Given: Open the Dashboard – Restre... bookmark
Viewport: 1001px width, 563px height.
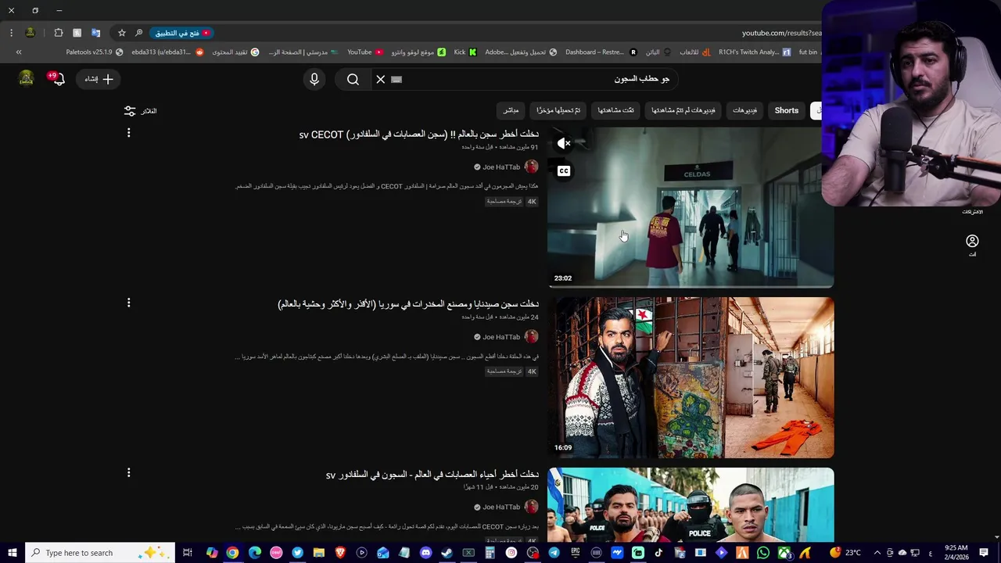Looking at the screenshot, I should click(601, 52).
